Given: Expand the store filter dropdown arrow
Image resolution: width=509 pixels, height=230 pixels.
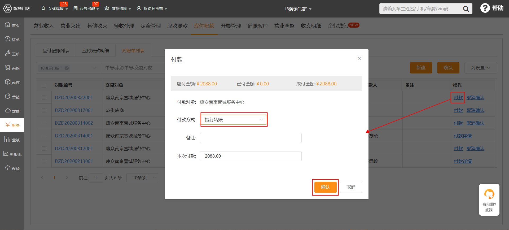Looking at the screenshot, I should [94, 68].
